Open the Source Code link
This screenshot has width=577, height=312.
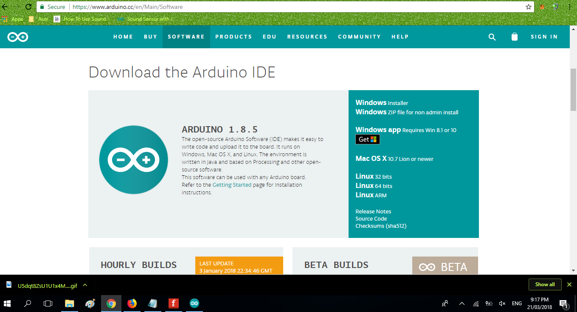[371, 219]
